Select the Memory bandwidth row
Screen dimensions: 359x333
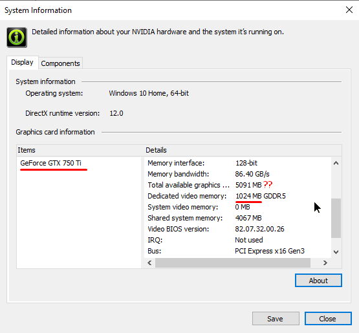pyautogui.click(x=237, y=174)
